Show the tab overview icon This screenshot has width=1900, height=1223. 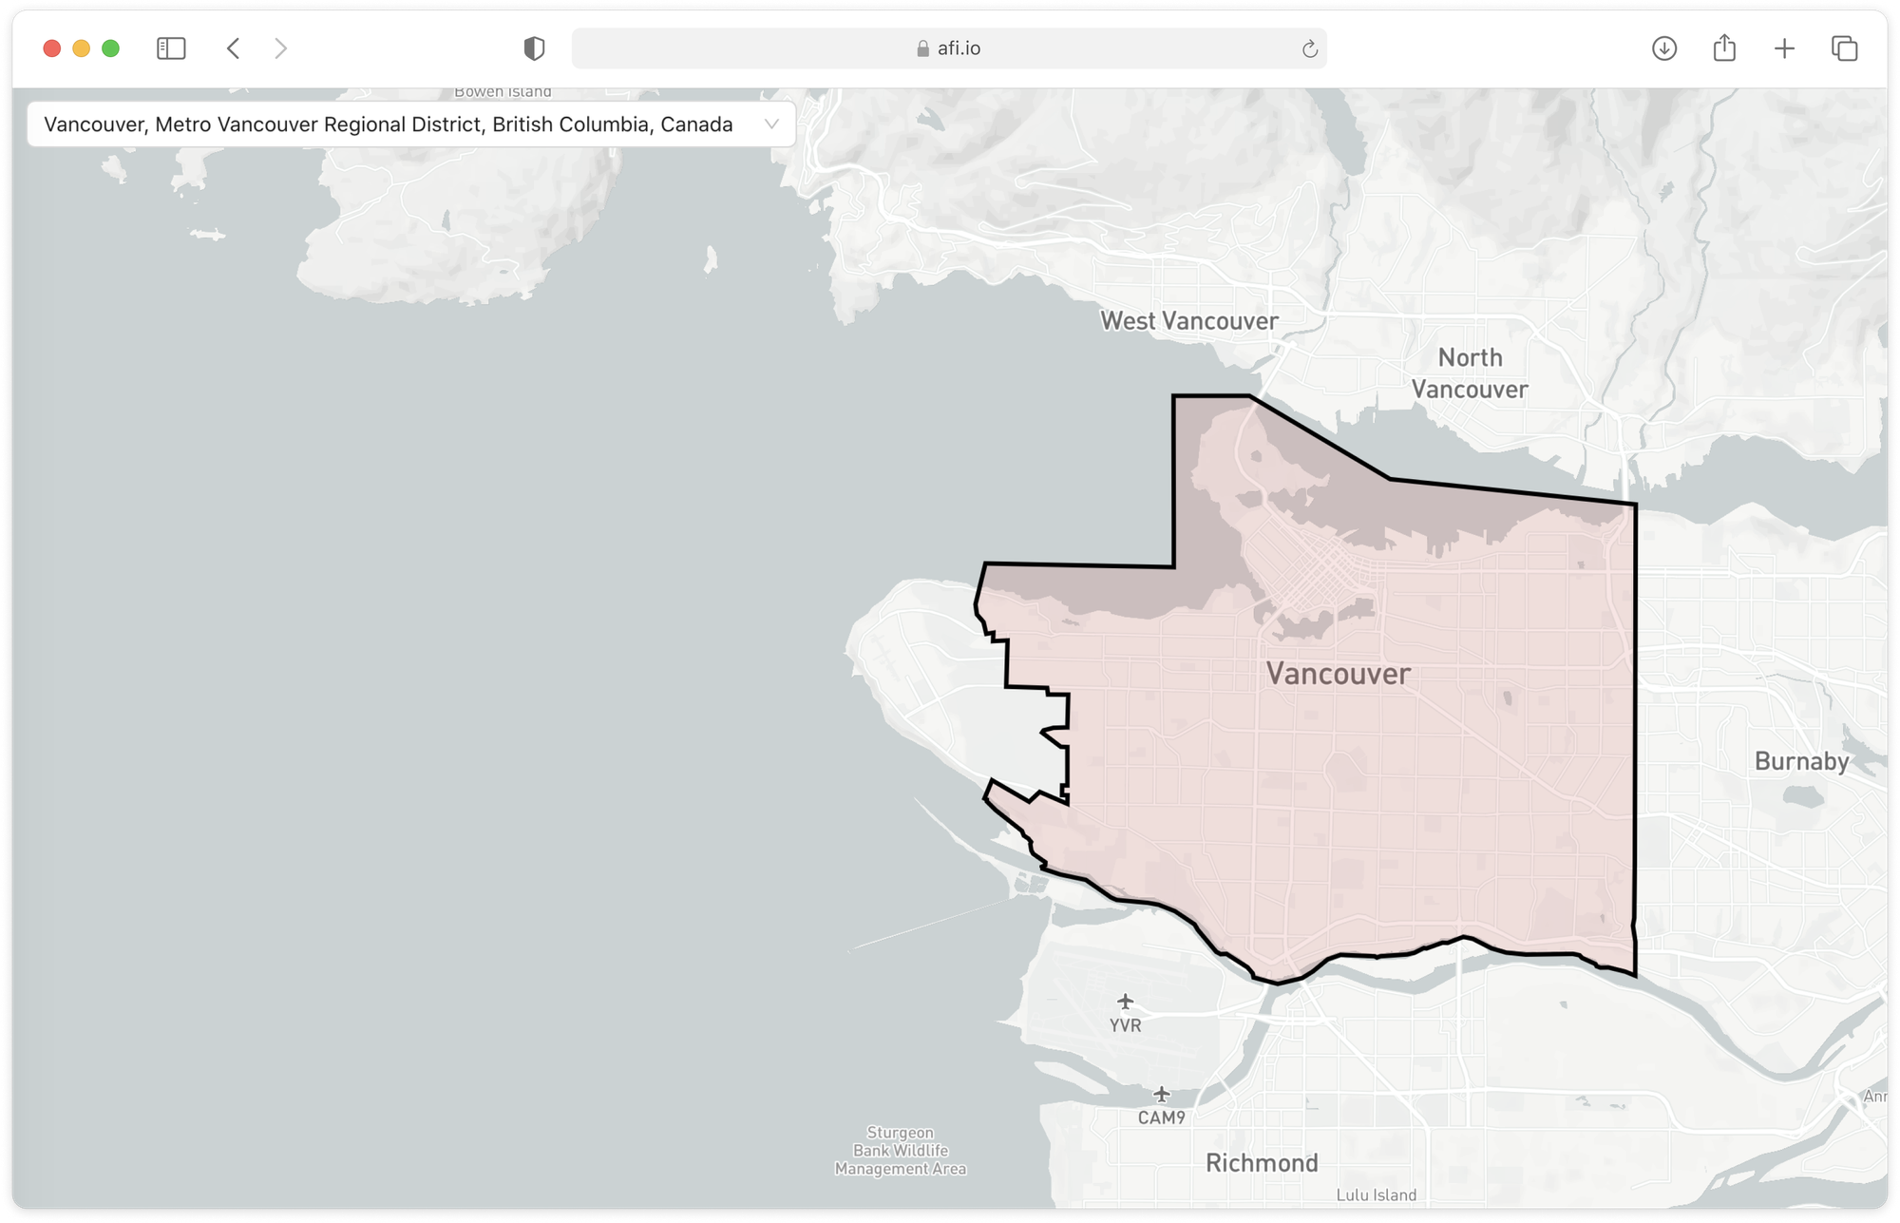1844,48
